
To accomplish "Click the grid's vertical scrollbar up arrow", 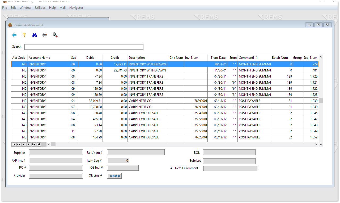I will coord(321,56).
